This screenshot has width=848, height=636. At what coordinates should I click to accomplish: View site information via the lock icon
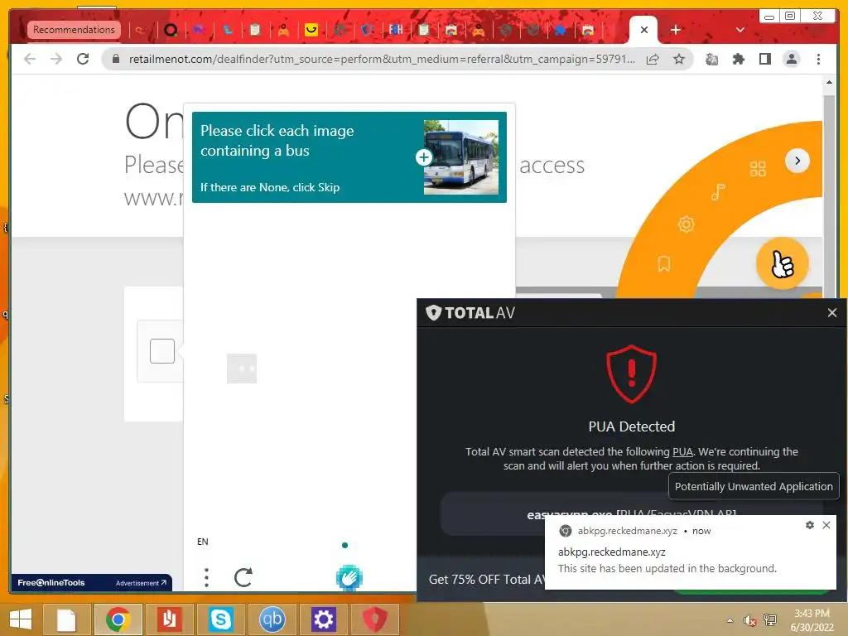(116, 59)
